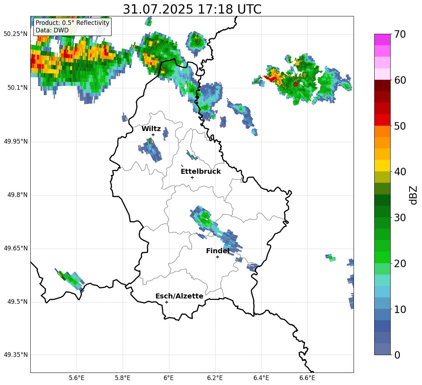Image resolution: width=422 pixels, height=385 pixels.
Task: Click the 70 value on colorbar
Action: (x=400, y=35)
